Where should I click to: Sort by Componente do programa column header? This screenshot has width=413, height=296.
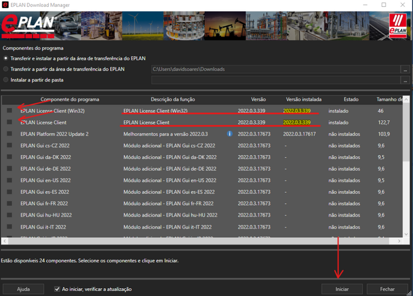[70, 99]
